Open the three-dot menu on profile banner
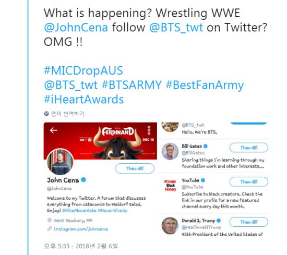Viewport: 287px width, 255px height. [149, 130]
